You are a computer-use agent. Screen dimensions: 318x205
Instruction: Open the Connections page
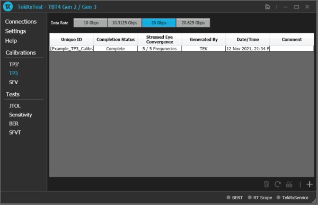[x=21, y=22]
